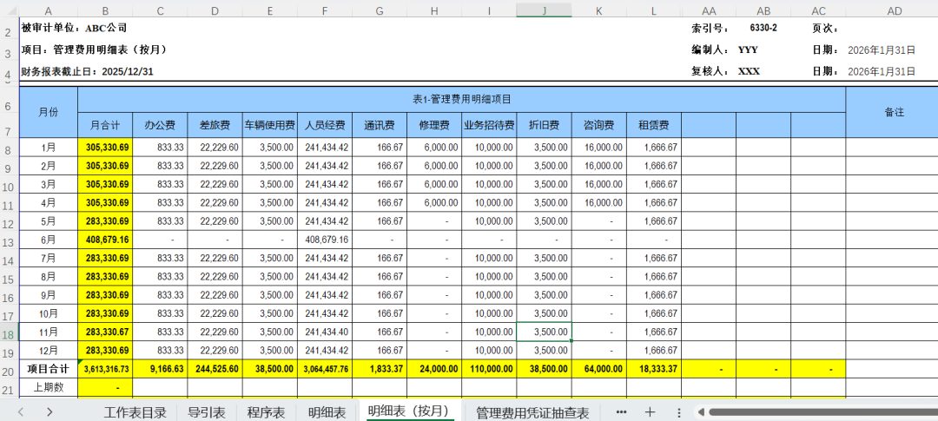The width and height of the screenshot is (938, 421).
Task: Click the 月合计 column heading
Action: [x=105, y=125]
